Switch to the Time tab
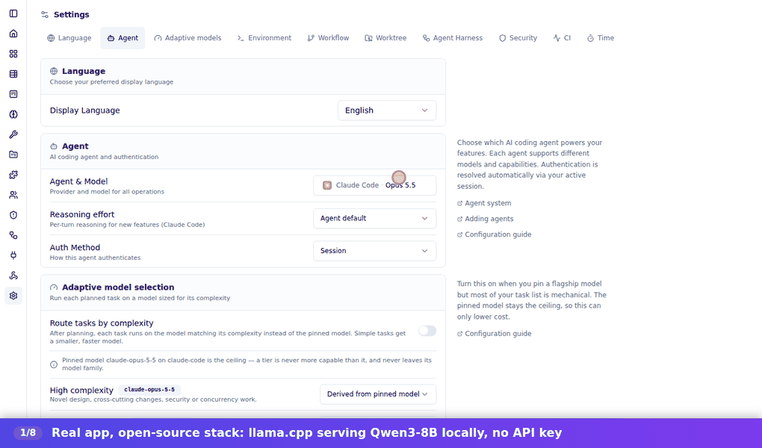The height and width of the screenshot is (448, 762). coord(601,38)
